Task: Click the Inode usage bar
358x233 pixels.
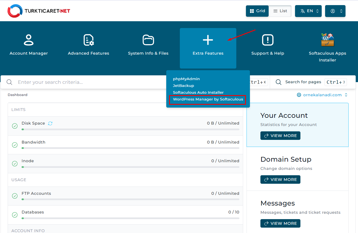Action: 130,167
